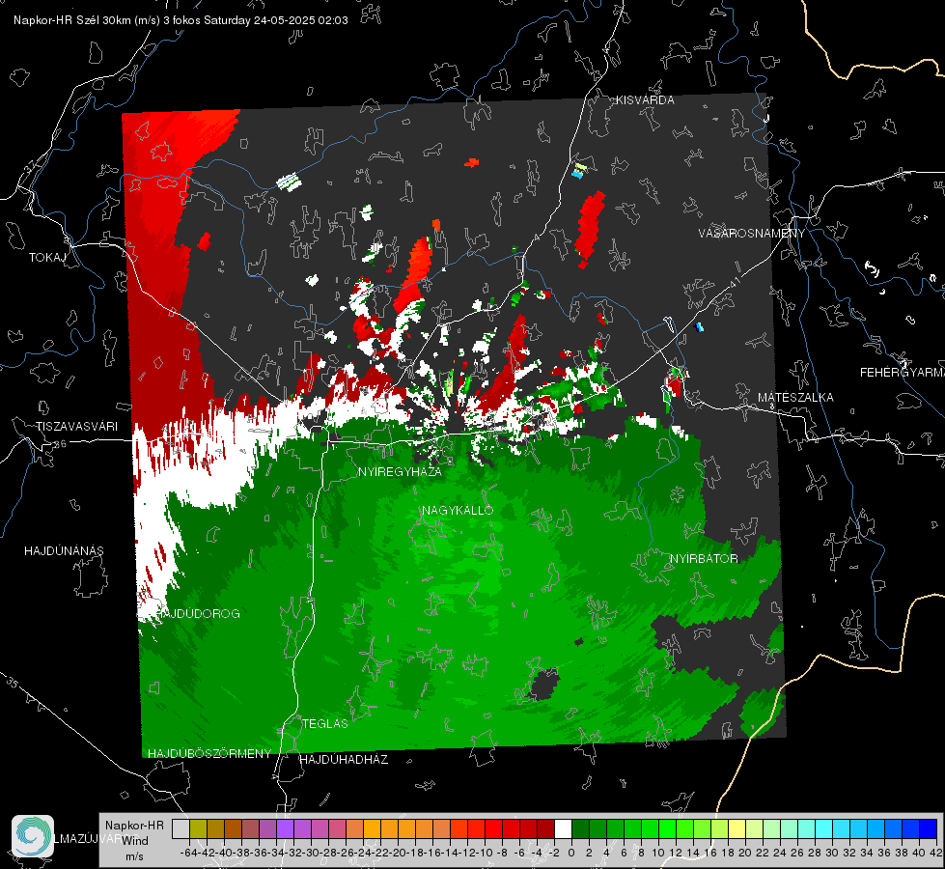Click the FEHÉRGYARMAT label at right edge

[x=902, y=373]
